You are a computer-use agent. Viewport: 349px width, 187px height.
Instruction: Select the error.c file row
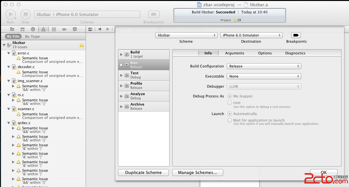click(43, 53)
